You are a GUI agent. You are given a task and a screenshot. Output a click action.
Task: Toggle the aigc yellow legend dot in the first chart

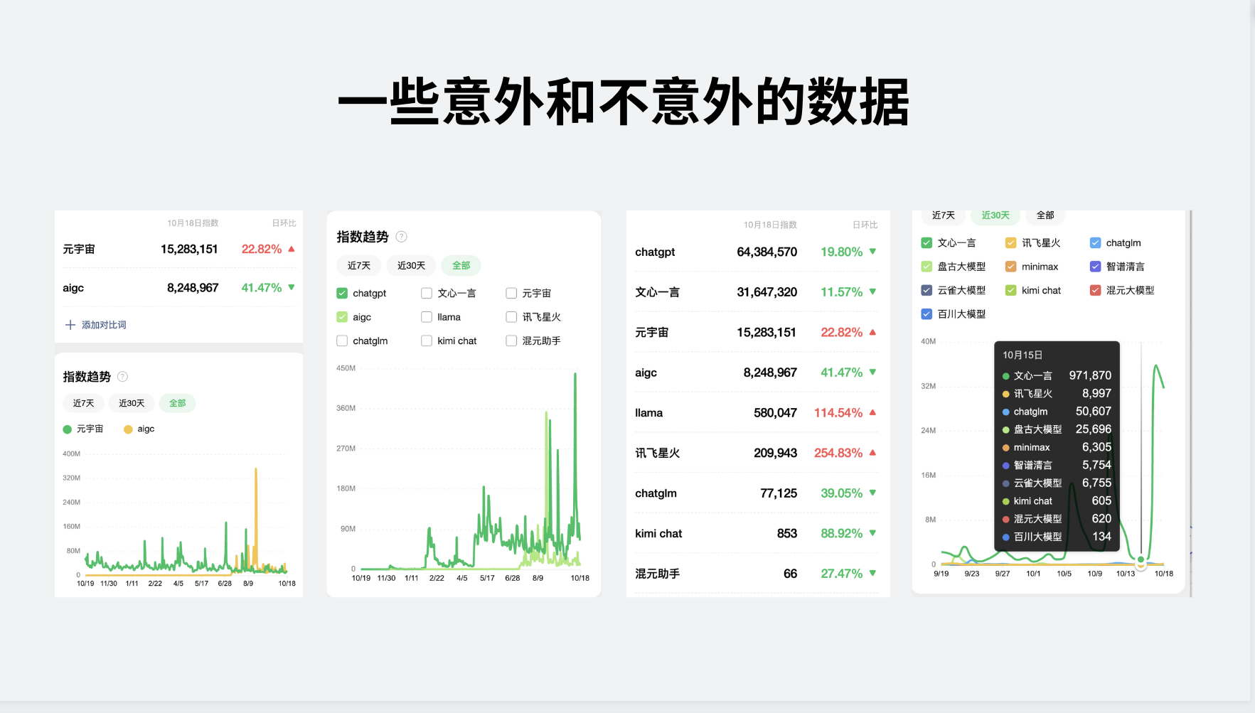coord(128,429)
